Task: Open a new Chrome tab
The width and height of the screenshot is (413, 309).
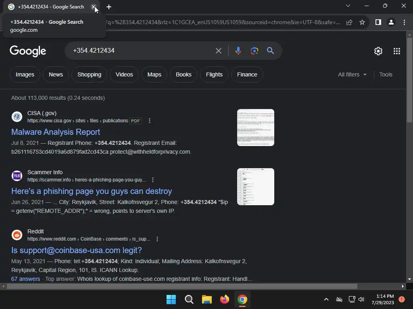Action: tap(109, 7)
